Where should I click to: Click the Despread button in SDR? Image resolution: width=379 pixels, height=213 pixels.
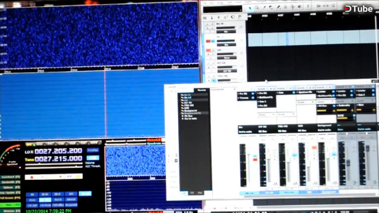click(71, 205)
